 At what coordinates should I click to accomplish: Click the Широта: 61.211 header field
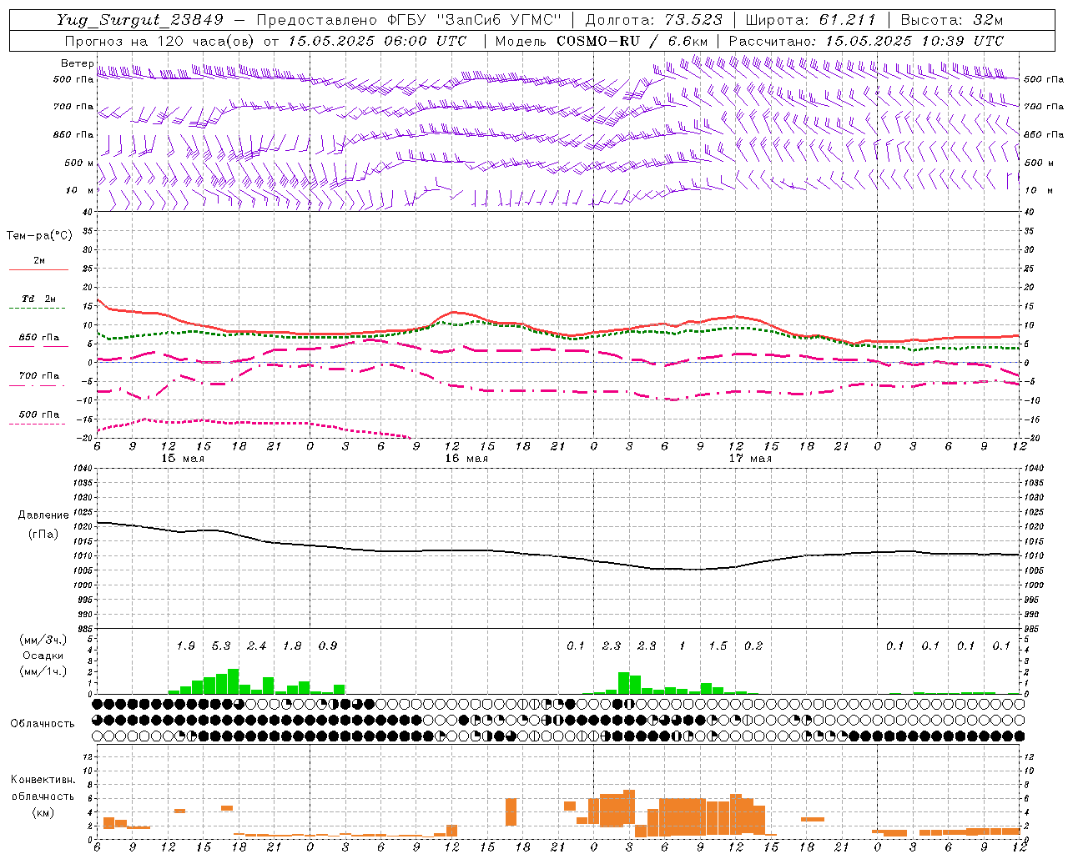(x=811, y=20)
